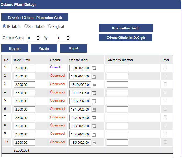Click the Yazdır print button
Image resolution: width=182 pixels, height=163 pixels.
coord(44,48)
